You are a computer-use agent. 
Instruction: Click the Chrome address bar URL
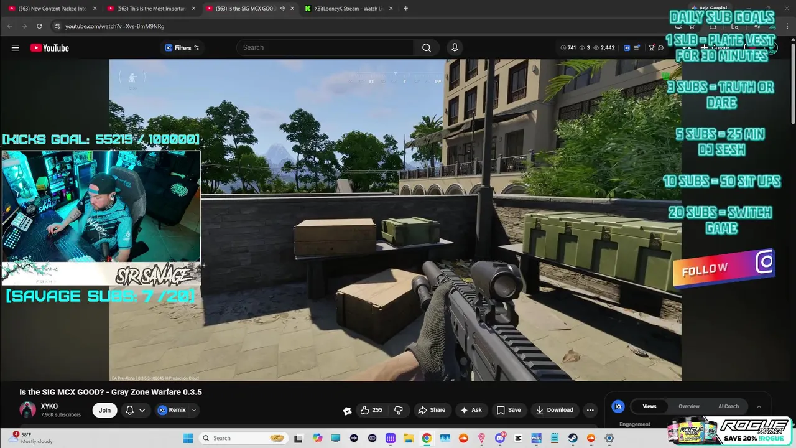115,26
